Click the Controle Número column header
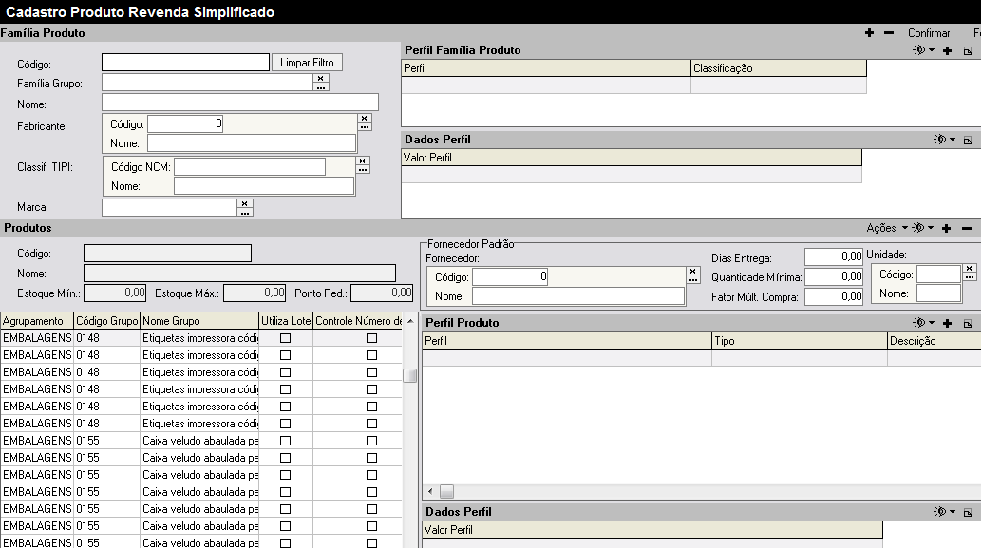The height and width of the screenshot is (549, 982). pos(358,321)
